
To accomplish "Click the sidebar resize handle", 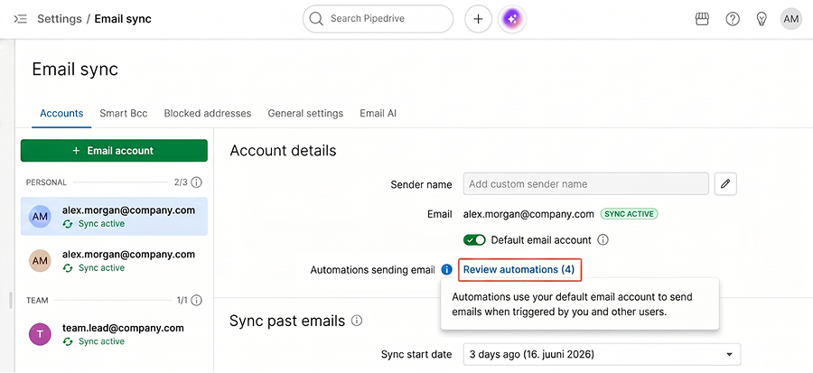I will [11, 300].
